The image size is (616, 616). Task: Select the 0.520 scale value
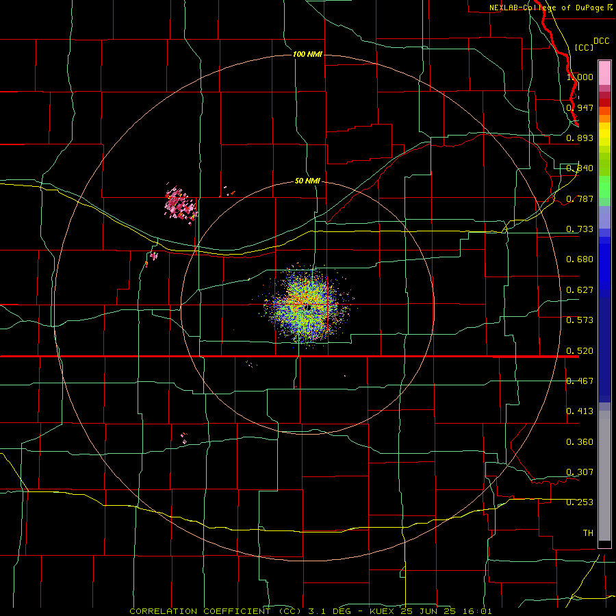580,351
